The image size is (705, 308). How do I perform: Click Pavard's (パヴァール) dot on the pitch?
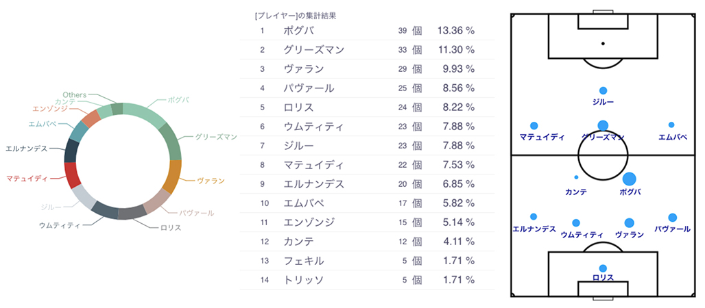672,217
